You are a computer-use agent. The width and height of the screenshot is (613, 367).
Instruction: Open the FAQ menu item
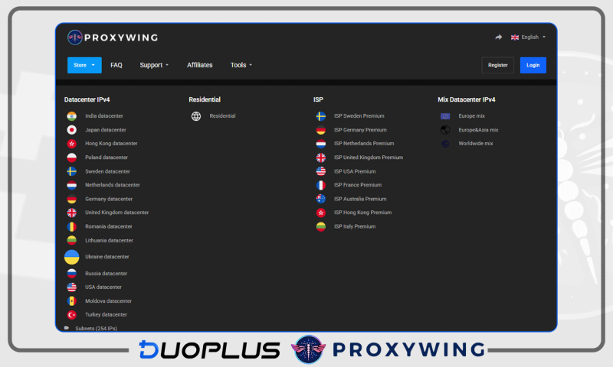click(x=116, y=65)
